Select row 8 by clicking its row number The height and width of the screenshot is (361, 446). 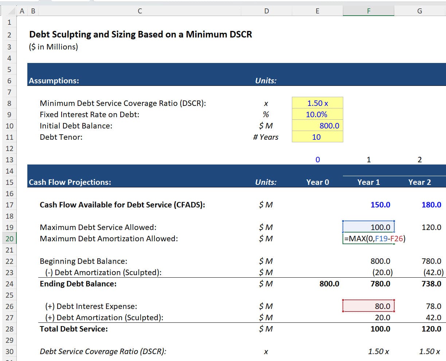[9, 103]
